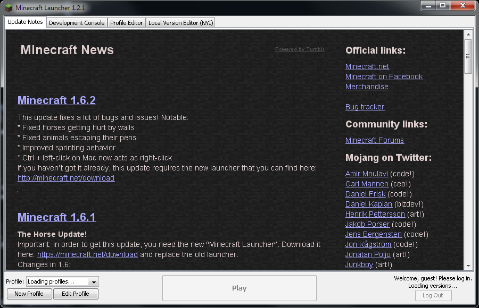Open the Minecraft 1.6.2 news headline

click(57, 100)
